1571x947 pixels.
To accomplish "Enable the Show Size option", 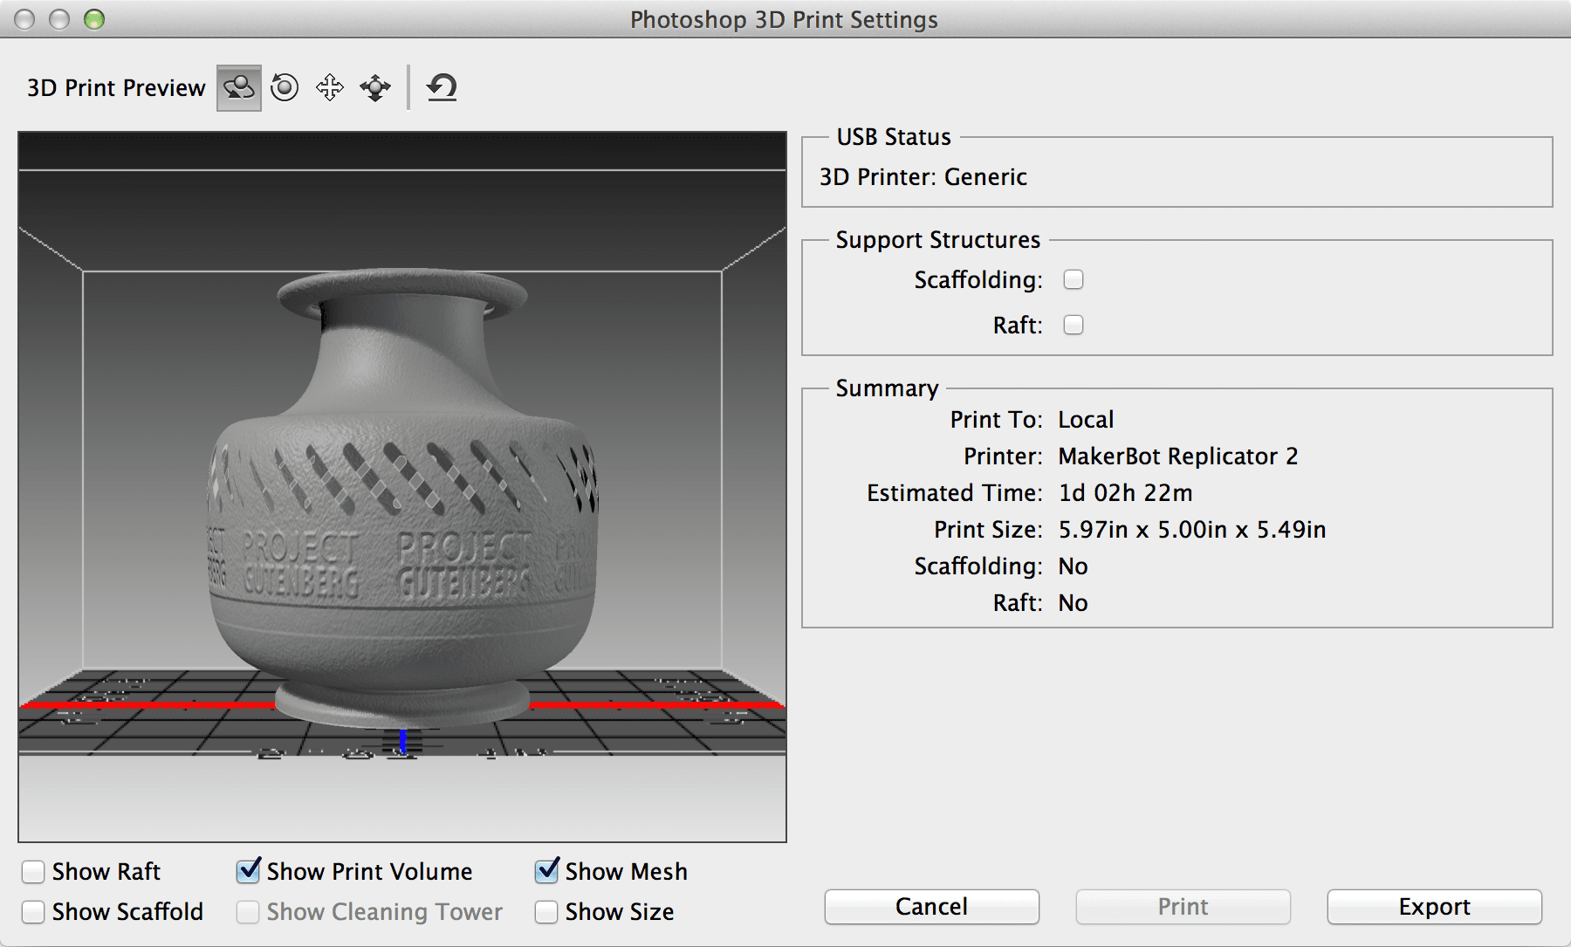I will (546, 911).
